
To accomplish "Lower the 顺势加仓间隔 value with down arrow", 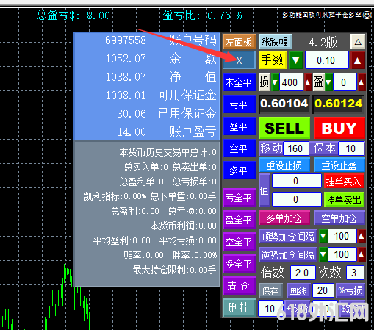I will (323, 236).
